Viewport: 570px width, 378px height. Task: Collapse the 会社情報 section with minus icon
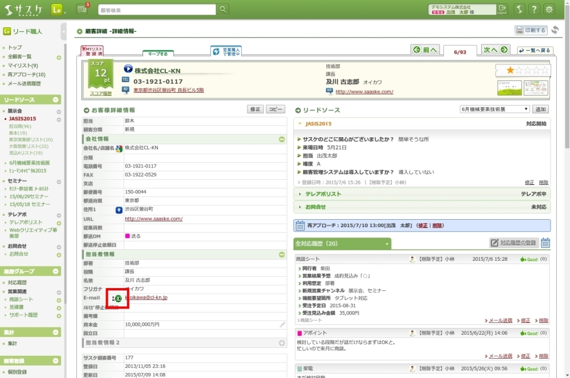pos(282,139)
